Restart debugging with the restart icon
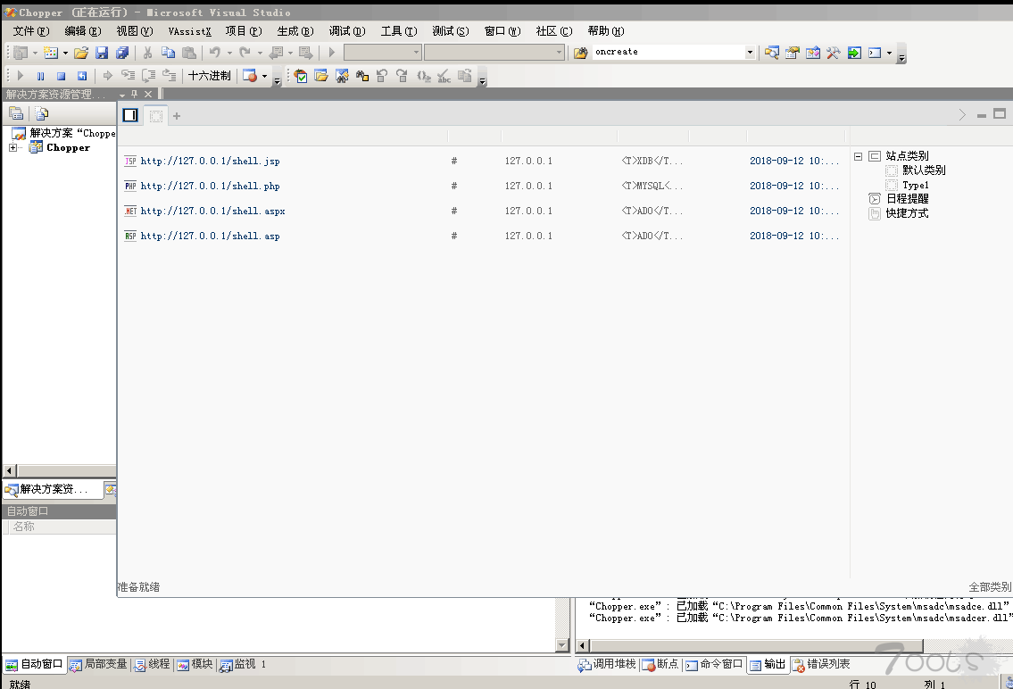1013x689 pixels. coord(81,76)
